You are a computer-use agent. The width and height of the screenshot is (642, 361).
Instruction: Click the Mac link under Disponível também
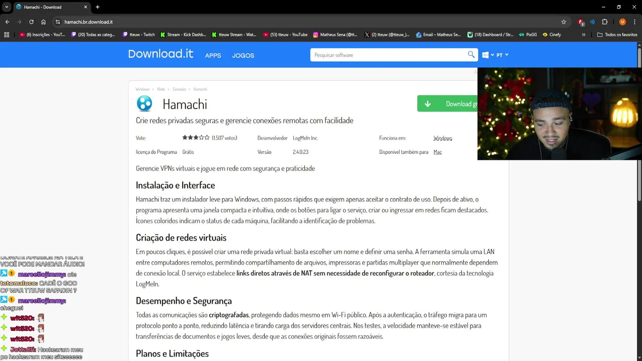[437, 152]
